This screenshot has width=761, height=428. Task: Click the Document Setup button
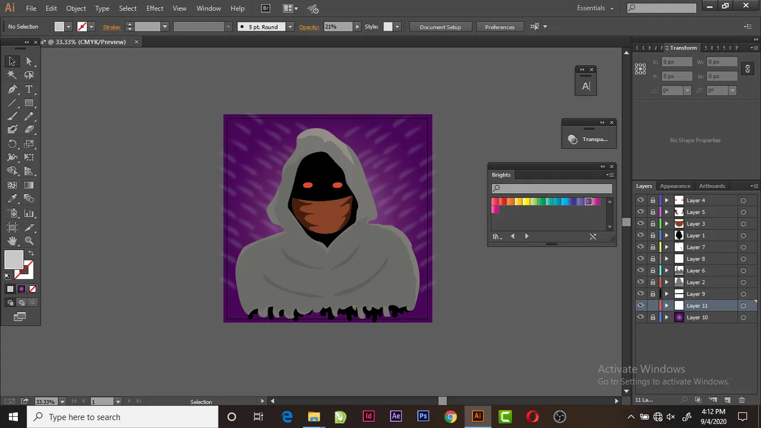coord(440,27)
